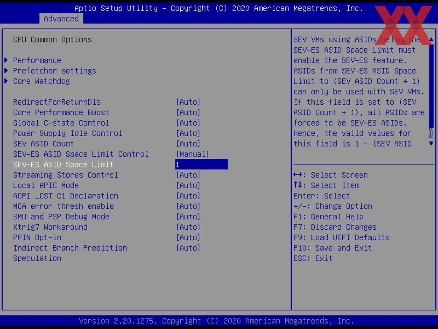Change Xtrig7 Workaround value
The width and height of the screenshot is (438, 329).
tap(188, 227)
